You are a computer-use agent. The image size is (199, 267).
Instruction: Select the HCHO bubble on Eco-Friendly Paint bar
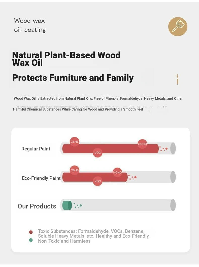(x=117, y=172)
